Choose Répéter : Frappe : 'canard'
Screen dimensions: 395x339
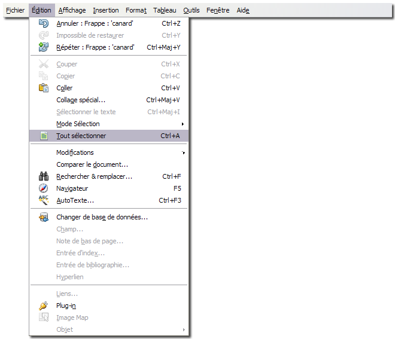click(x=109, y=47)
